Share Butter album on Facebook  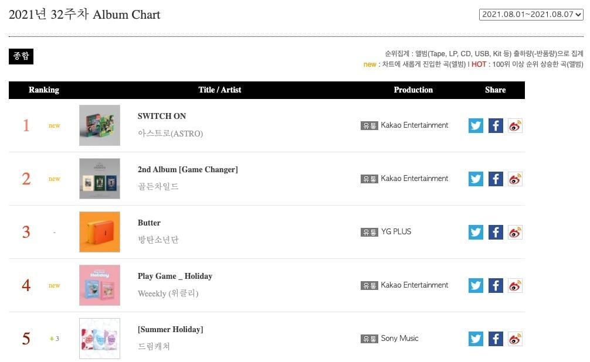(x=496, y=232)
